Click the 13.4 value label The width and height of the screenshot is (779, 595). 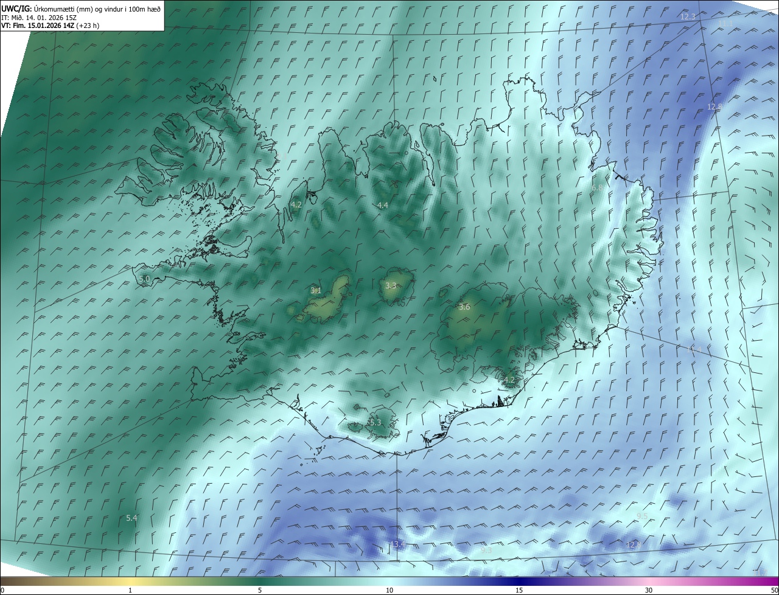[x=397, y=544]
